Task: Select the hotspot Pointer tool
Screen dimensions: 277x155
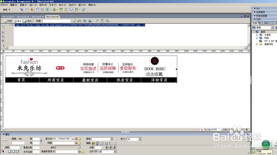Action: coord(3,151)
